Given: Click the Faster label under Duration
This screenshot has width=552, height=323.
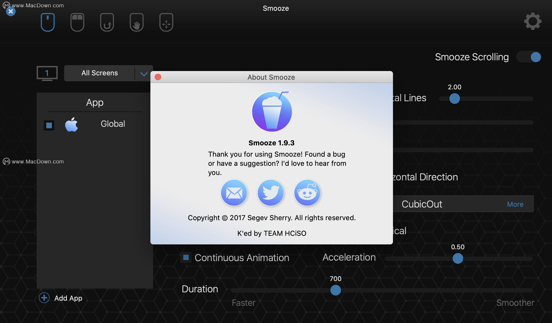Looking at the screenshot, I should tap(244, 303).
